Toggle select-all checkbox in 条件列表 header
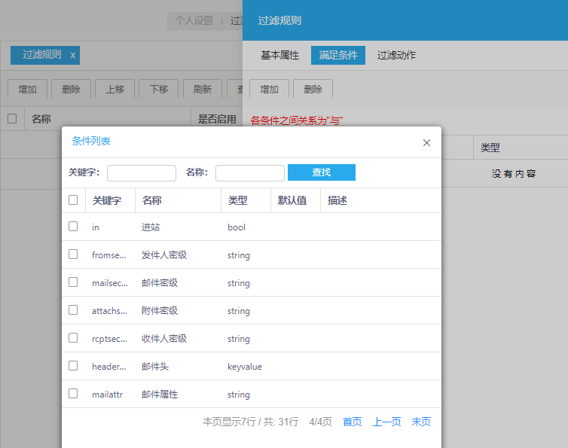 pos(73,200)
